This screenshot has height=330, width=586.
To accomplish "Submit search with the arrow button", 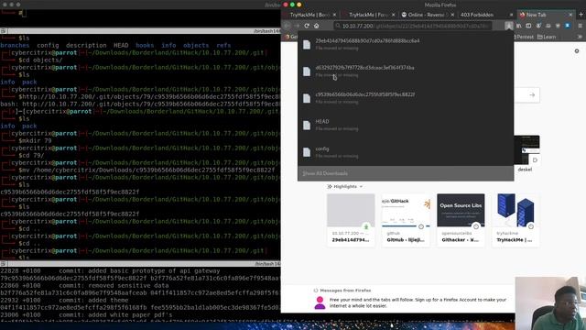I will 532,95.
